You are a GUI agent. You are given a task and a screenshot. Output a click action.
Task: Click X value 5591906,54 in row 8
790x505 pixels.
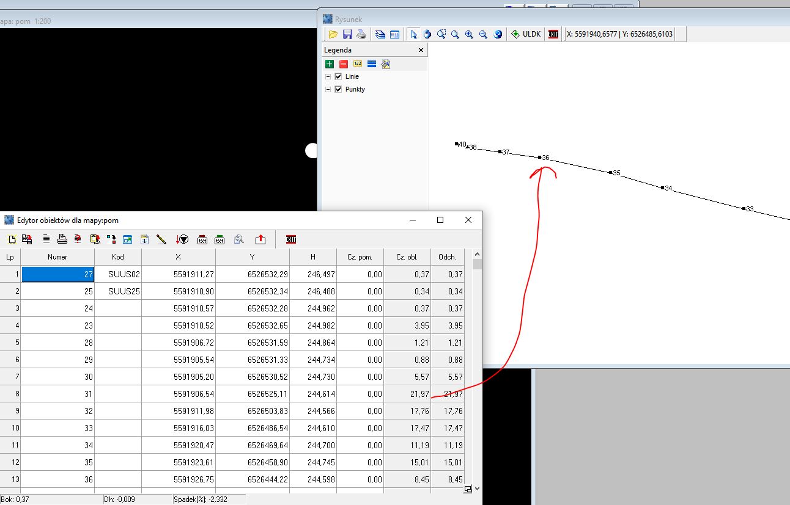(x=179, y=394)
